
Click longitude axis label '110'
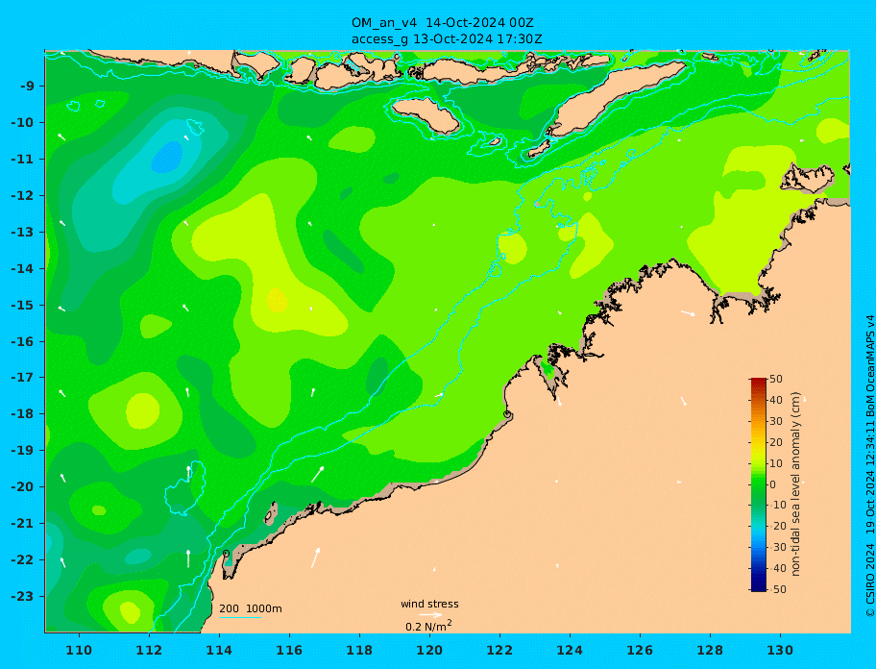pos(79,650)
